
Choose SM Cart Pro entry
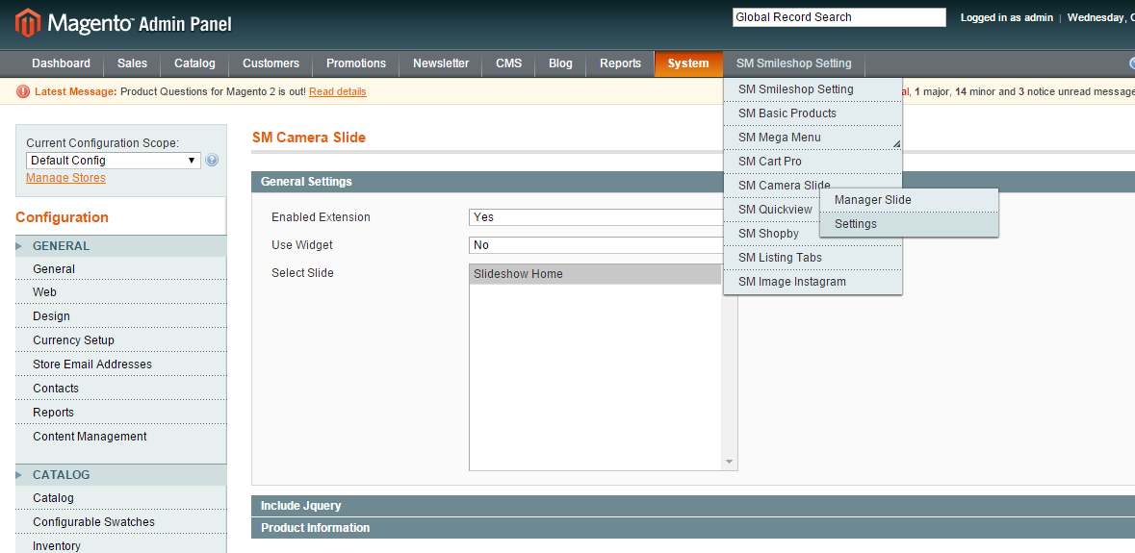tap(813, 162)
